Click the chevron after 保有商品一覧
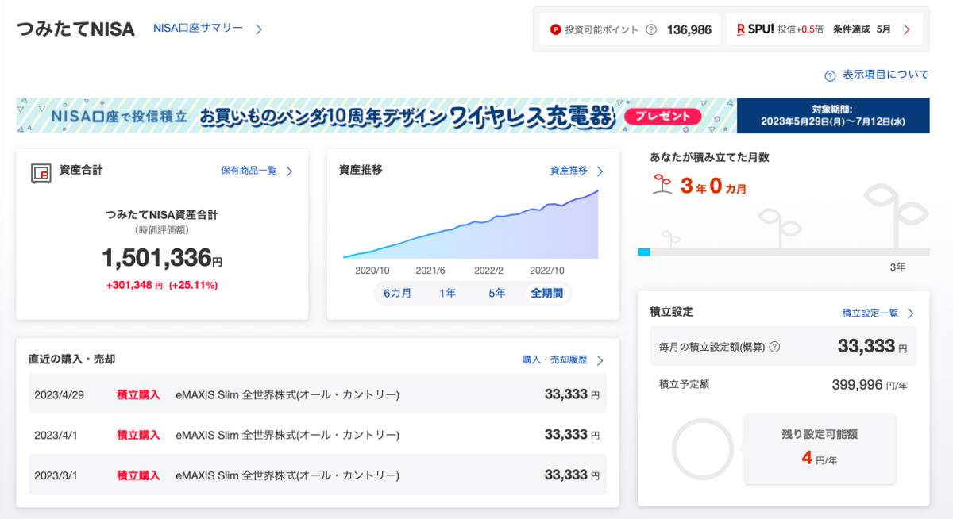Image resolution: width=953 pixels, height=519 pixels. click(x=289, y=171)
